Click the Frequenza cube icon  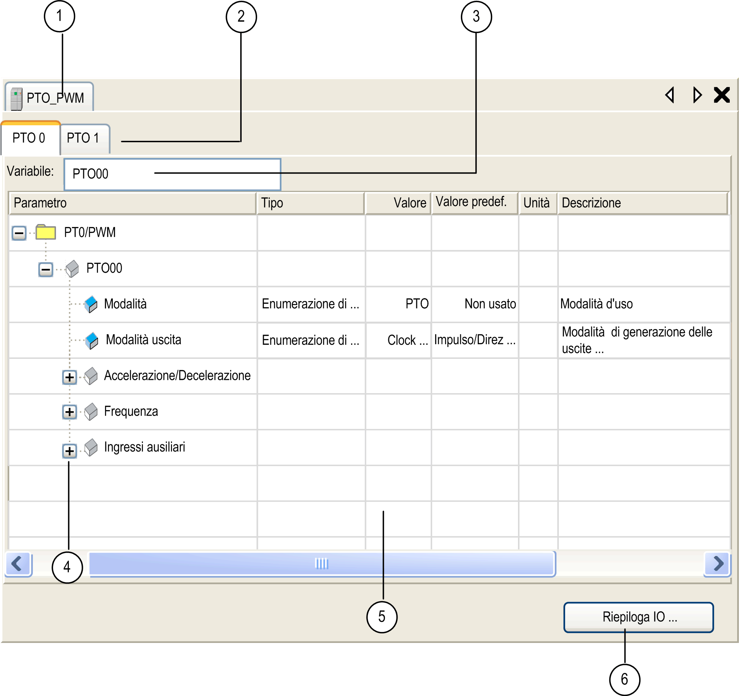tap(91, 412)
